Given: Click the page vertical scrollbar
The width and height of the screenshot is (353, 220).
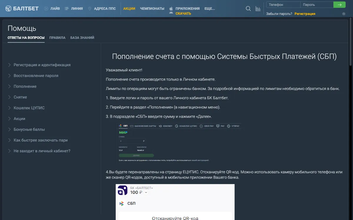Looking at the screenshot, I should pos(350,41).
